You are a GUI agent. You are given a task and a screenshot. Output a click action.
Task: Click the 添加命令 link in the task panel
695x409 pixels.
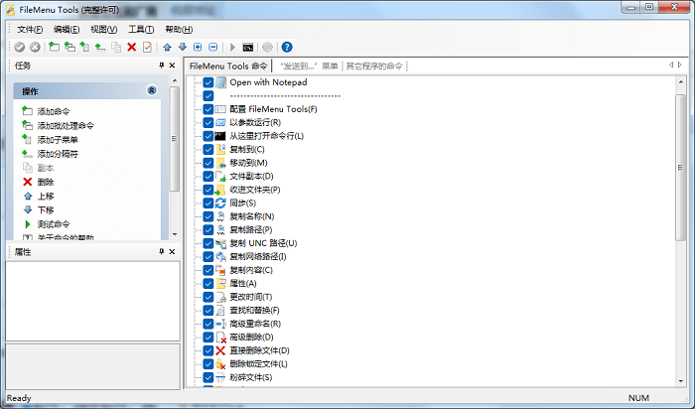54,111
